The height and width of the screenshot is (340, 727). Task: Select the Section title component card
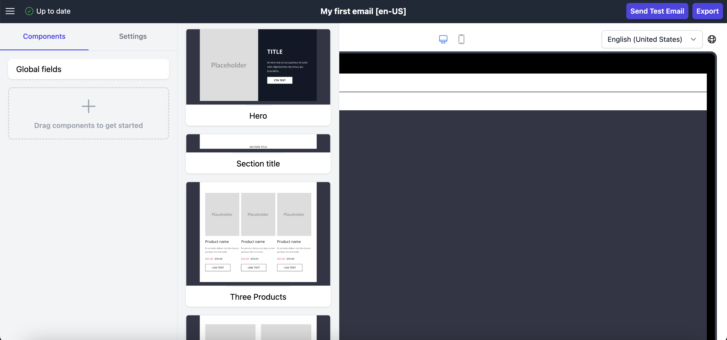click(x=258, y=154)
